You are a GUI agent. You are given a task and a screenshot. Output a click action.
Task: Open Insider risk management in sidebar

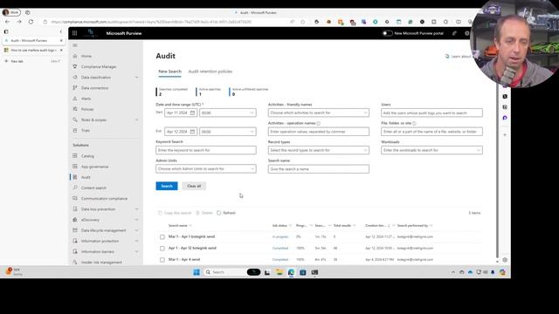click(x=101, y=263)
